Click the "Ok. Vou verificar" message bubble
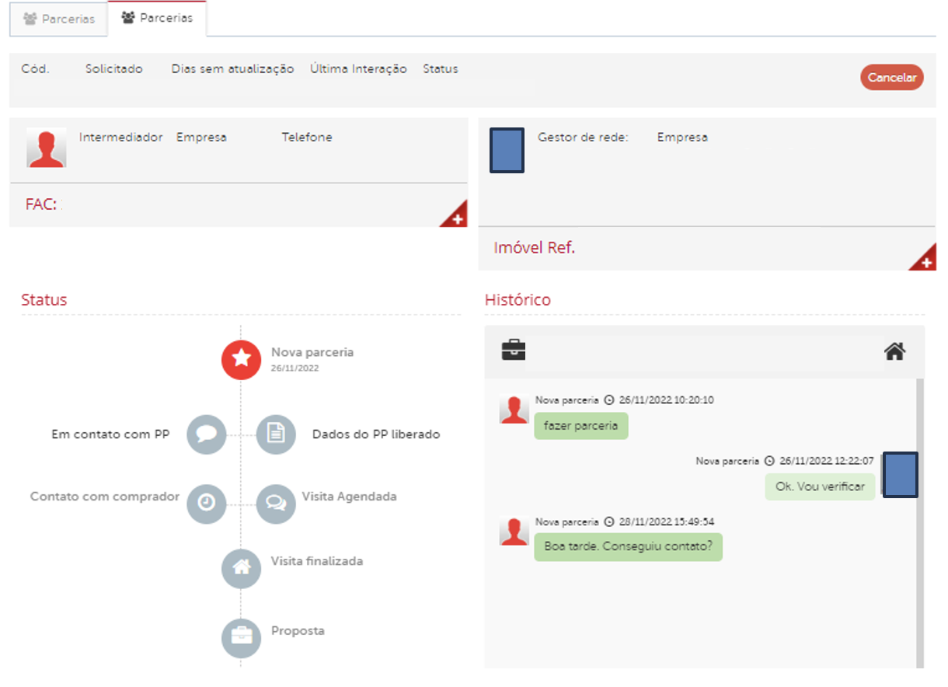 pyautogui.click(x=820, y=486)
